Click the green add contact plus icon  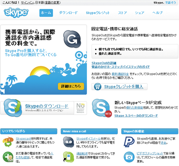pos(8,157)
